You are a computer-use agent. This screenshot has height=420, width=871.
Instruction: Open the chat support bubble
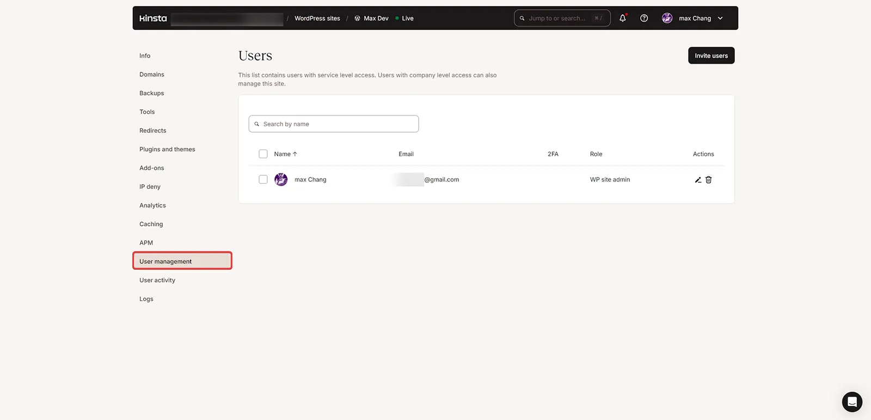(852, 402)
